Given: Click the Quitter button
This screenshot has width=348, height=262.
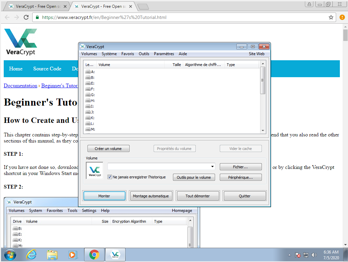Looking at the screenshot, I should 245,196.
